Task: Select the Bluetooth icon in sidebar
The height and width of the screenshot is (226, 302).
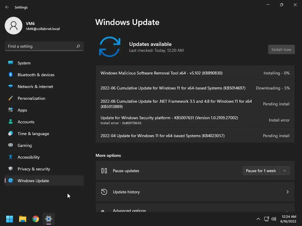Action: (x=11, y=74)
